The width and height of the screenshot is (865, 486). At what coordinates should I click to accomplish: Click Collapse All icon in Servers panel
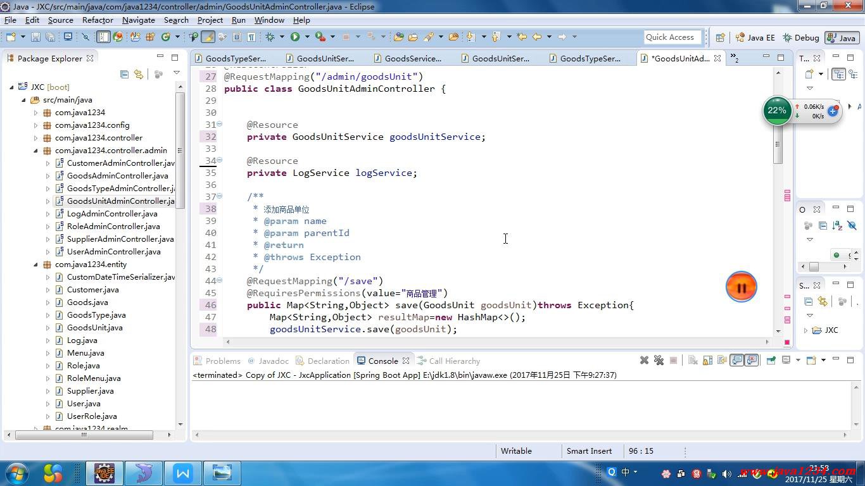pos(808,301)
